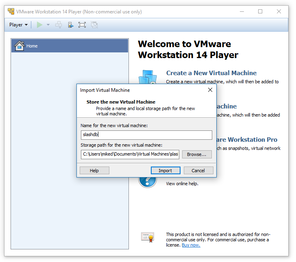The image size is (296, 262).
Task: Click the Help icon on welcome page
Action: pyautogui.click(x=147, y=180)
